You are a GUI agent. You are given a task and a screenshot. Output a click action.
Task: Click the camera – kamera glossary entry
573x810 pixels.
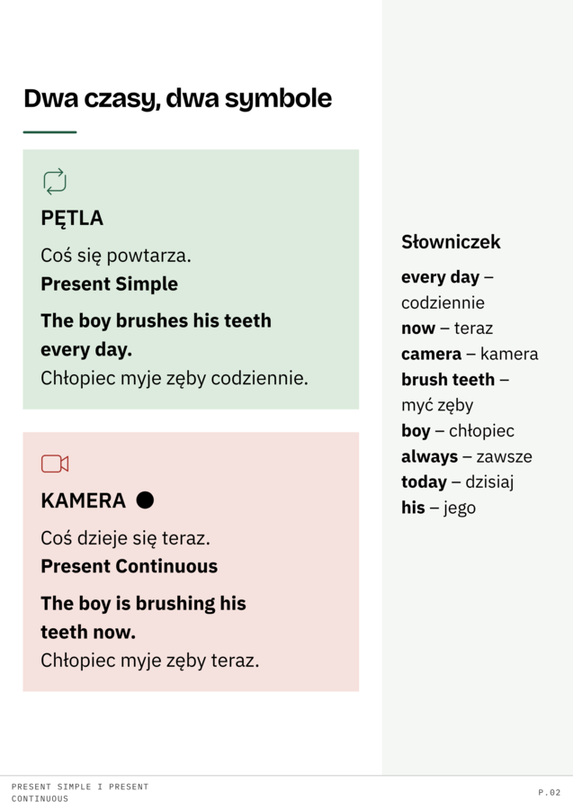pos(470,354)
